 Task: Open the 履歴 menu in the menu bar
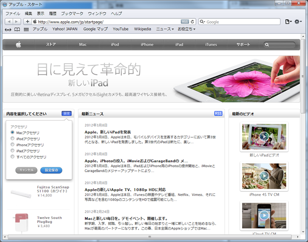53,13
